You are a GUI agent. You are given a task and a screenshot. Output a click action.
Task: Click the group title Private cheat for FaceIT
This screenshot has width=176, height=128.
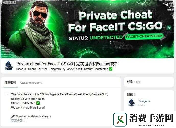[x=67, y=64]
